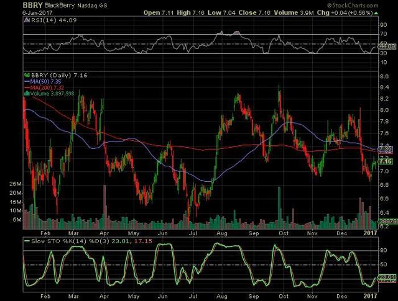
Task: Click the 5M volume axis label
Action: pyautogui.click(x=17, y=220)
